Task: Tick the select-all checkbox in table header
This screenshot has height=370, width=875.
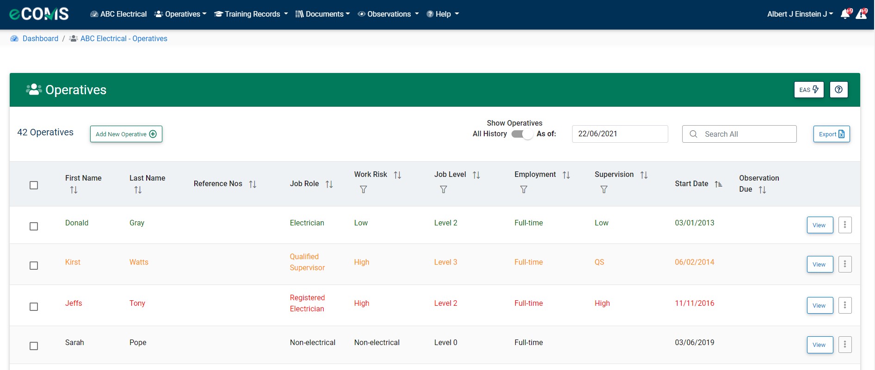Action: coord(34,185)
